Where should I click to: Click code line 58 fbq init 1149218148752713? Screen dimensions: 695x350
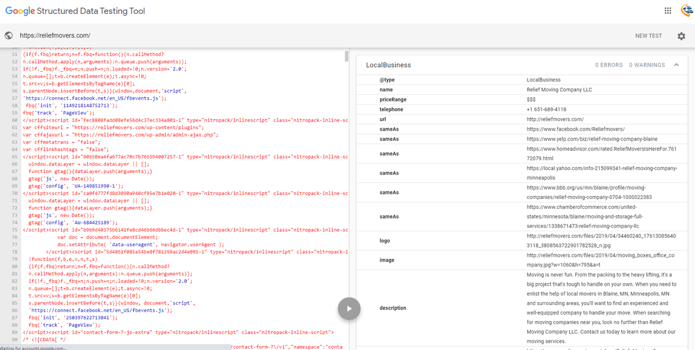pos(72,106)
